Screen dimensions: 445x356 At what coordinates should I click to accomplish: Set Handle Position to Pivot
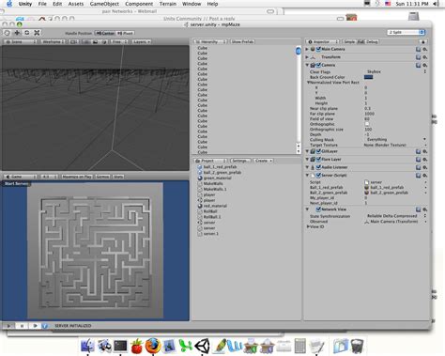[125, 33]
